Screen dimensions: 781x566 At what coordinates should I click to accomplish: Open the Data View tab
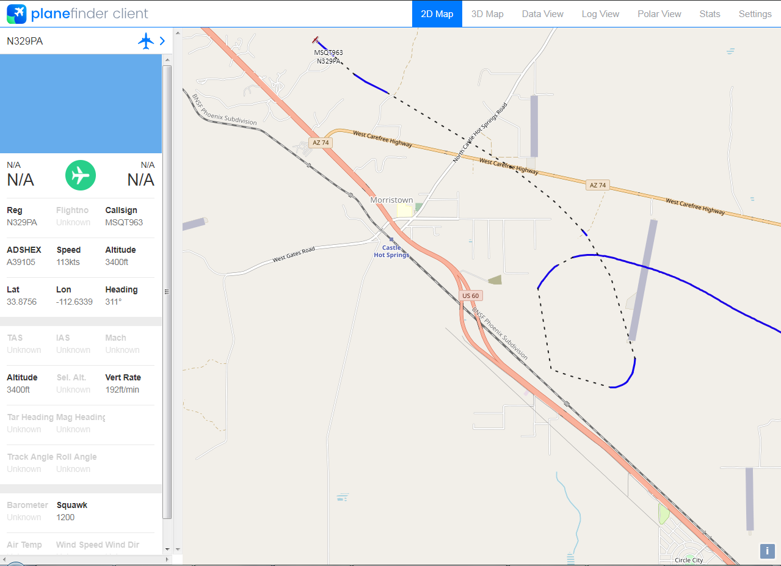click(x=543, y=14)
